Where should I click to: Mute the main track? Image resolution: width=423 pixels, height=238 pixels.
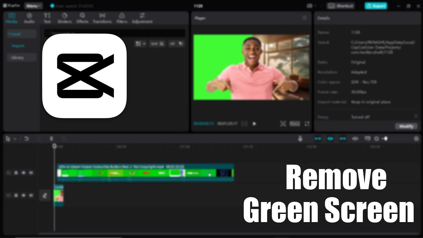click(31, 196)
